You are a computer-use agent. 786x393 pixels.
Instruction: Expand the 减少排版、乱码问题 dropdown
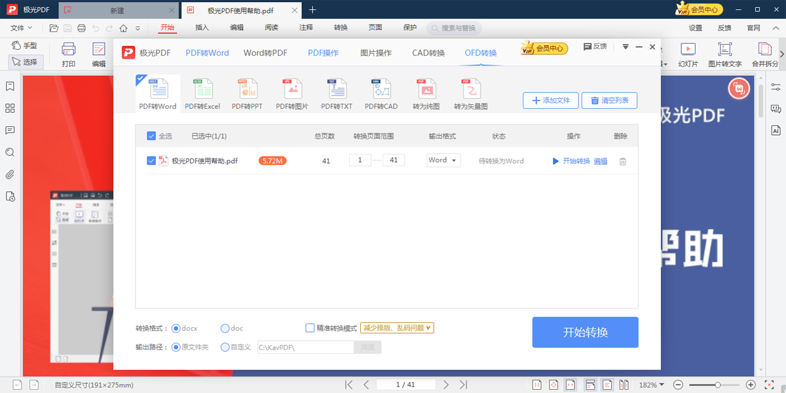[397, 328]
